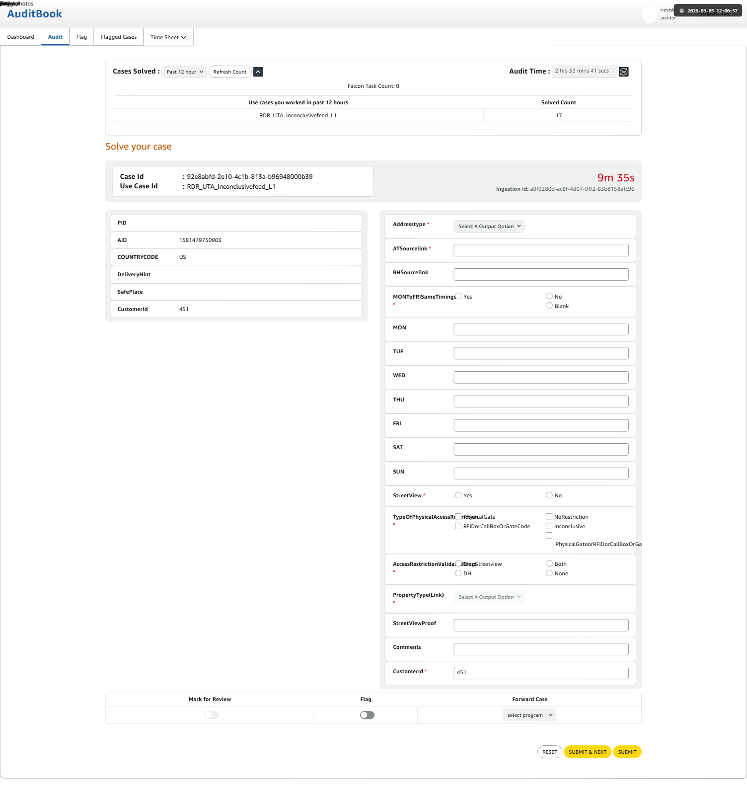Click the SUN timing input field

tap(541, 473)
